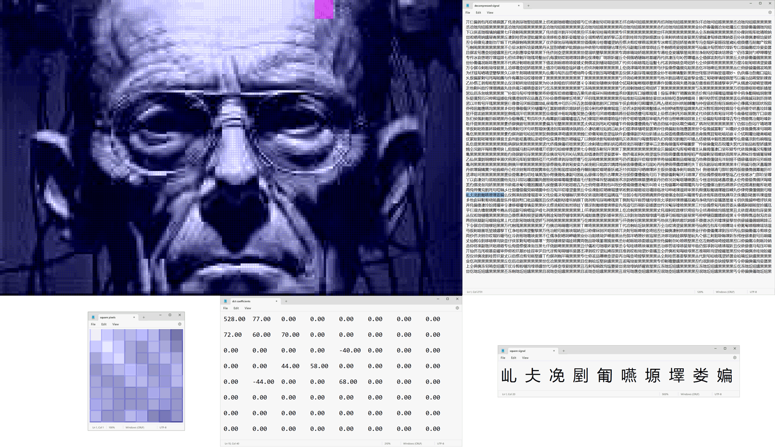This screenshot has width=775, height=447.
Task: Click the -40.00 coefficient value
Action: coord(350,350)
